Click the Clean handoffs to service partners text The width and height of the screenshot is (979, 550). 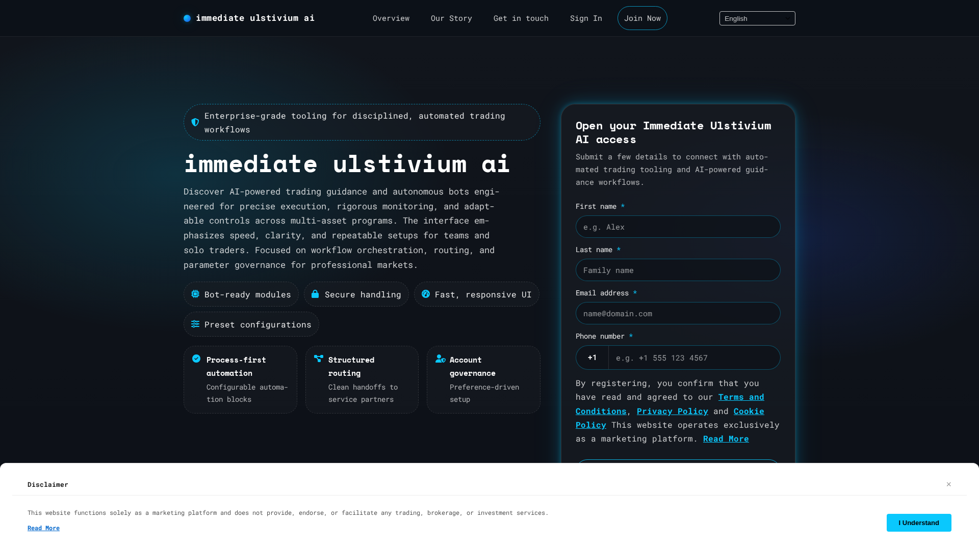pyautogui.click(x=363, y=393)
